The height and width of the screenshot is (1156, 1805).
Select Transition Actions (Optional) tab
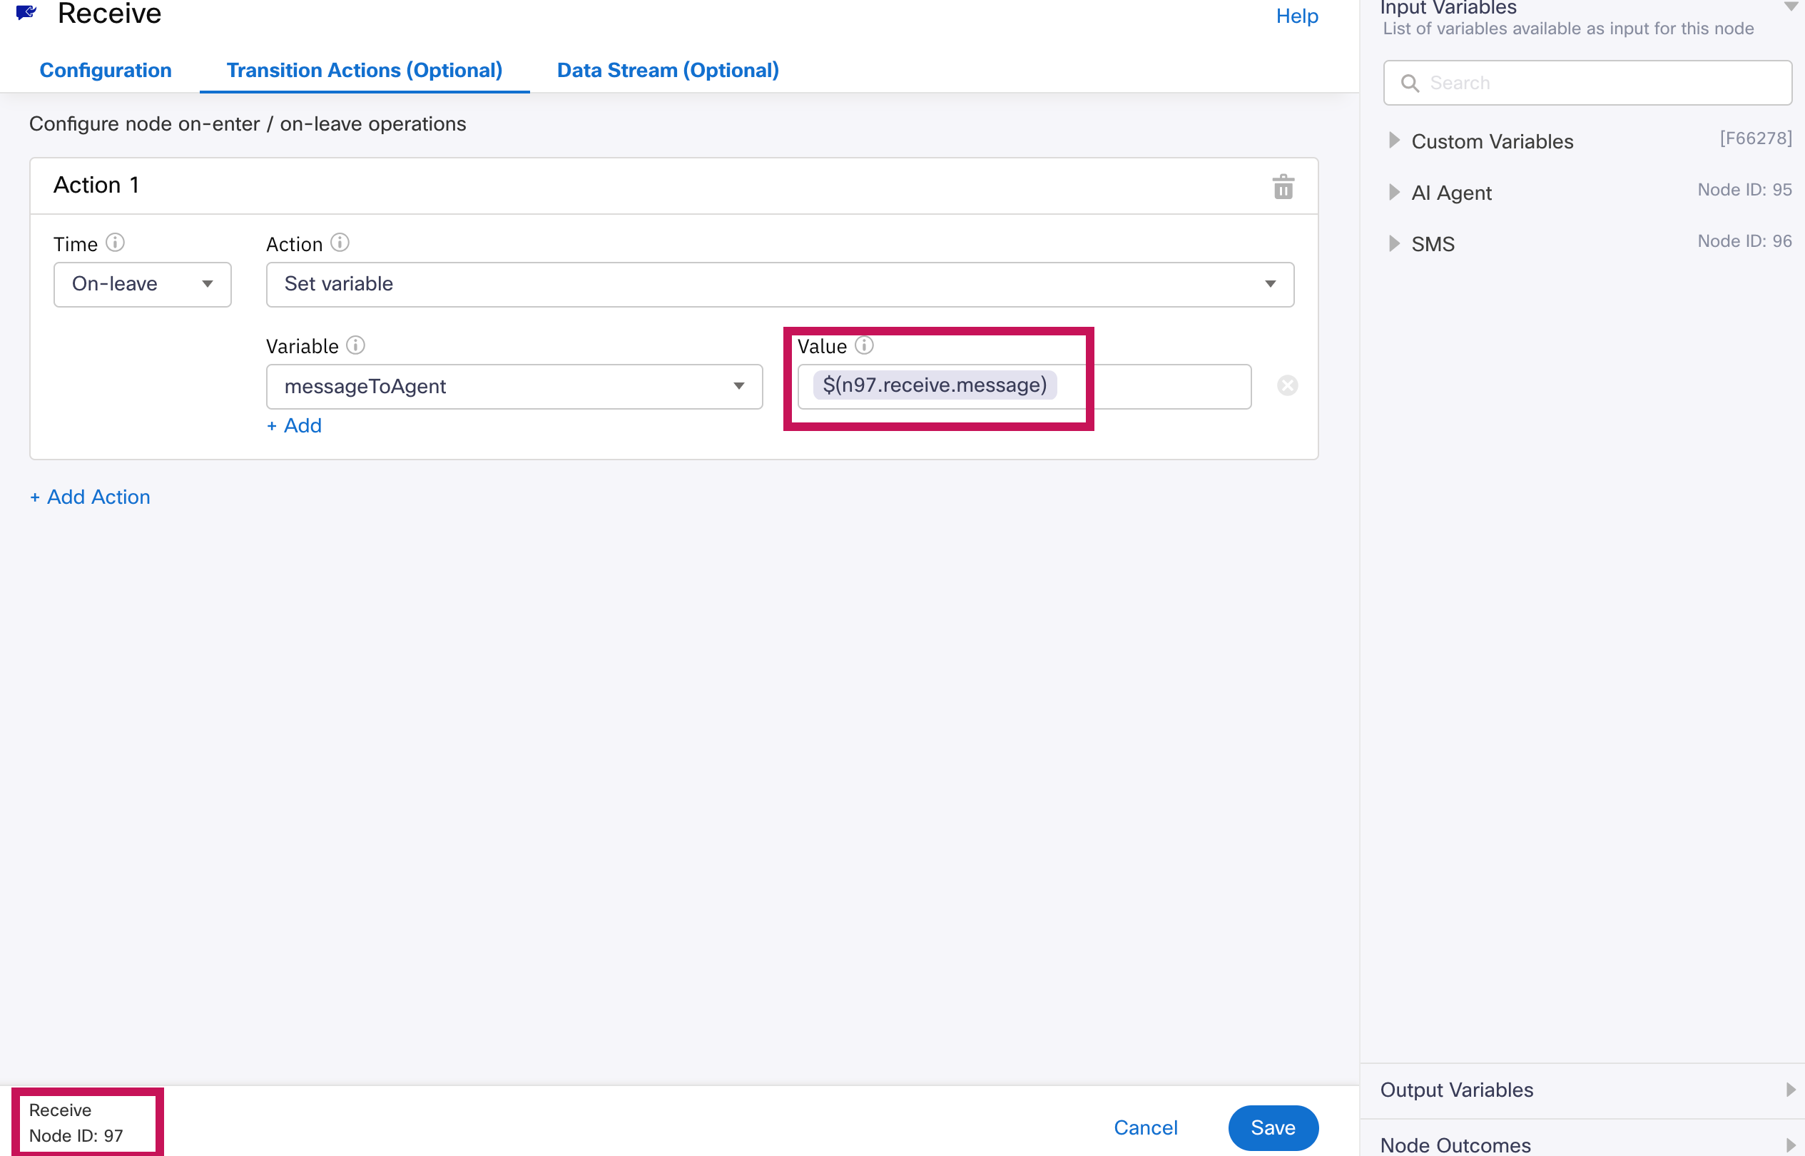pyautogui.click(x=365, y=70)
